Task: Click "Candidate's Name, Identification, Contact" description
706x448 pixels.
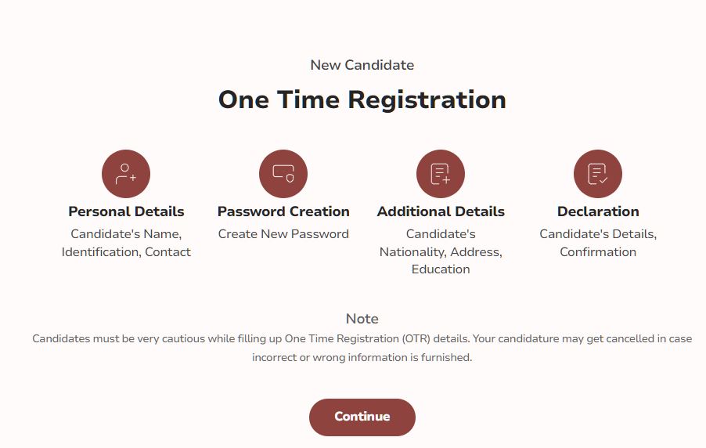Action: (126, 243)
